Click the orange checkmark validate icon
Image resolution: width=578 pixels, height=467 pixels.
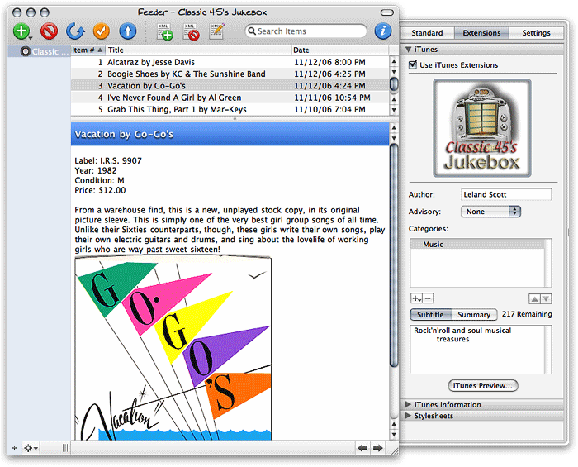pyautogui.click(x=102, y=31)
